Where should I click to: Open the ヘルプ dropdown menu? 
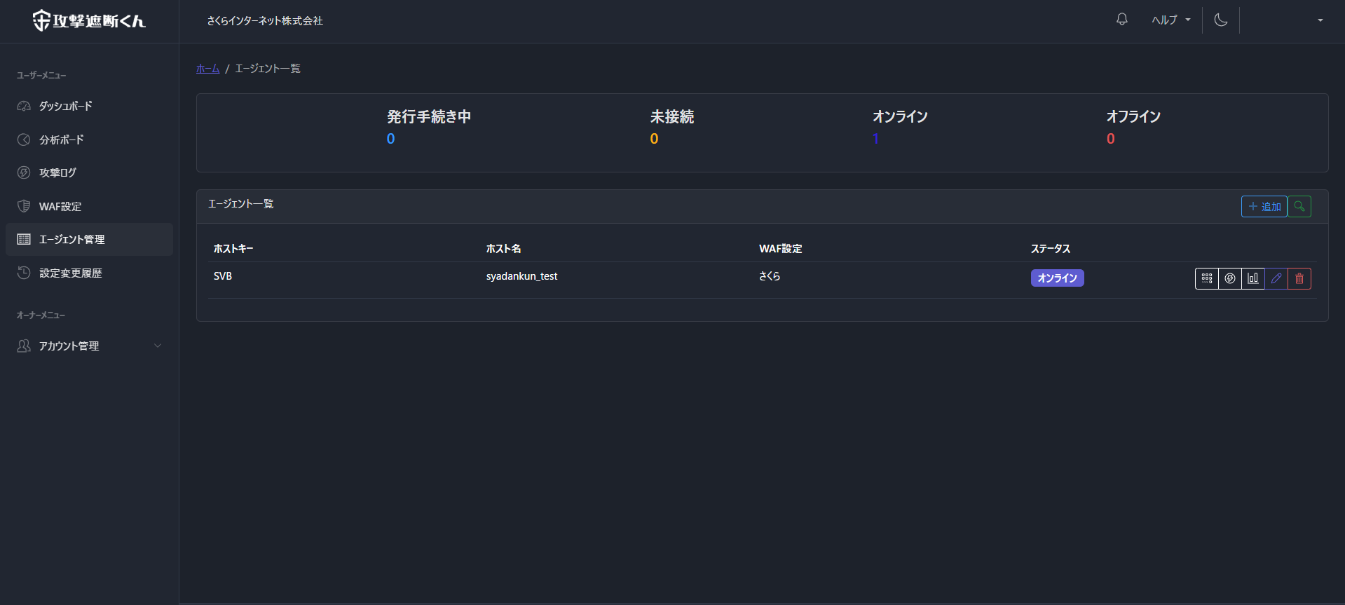(x=1170, y=20)
